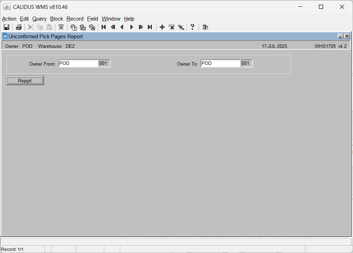Click the 17-JUL-2025 date text
The image size is (353, 253).
pos(274,46)
